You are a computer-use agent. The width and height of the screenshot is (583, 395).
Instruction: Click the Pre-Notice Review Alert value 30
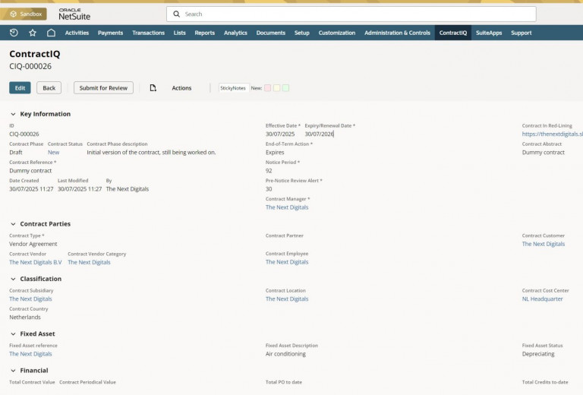click(x=269, y=189)
